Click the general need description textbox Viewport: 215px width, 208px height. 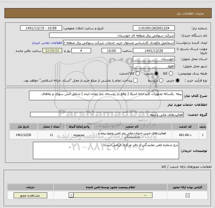click(x=106, y=95)
